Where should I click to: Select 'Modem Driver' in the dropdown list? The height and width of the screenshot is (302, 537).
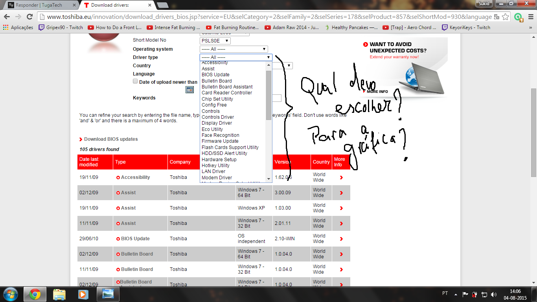pos(217,178)
